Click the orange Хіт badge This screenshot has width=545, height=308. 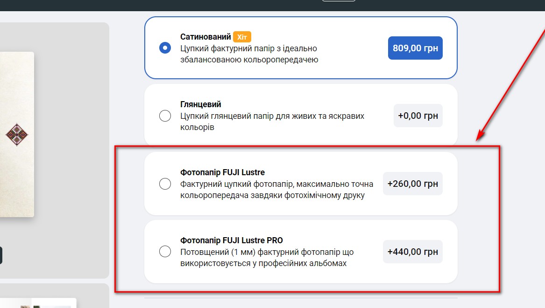[242, 37]
